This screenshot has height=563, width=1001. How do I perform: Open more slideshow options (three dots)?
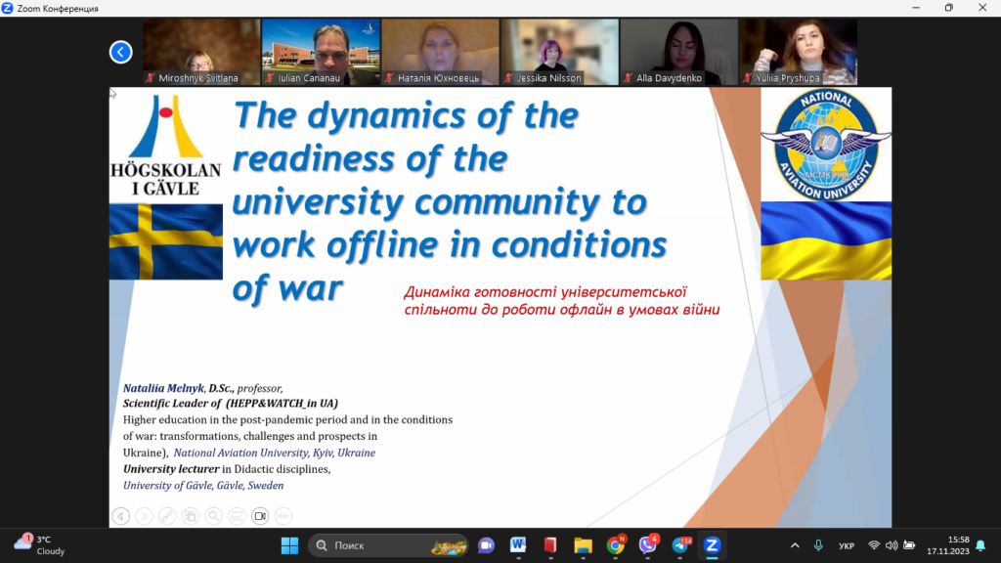click(283, 516)
